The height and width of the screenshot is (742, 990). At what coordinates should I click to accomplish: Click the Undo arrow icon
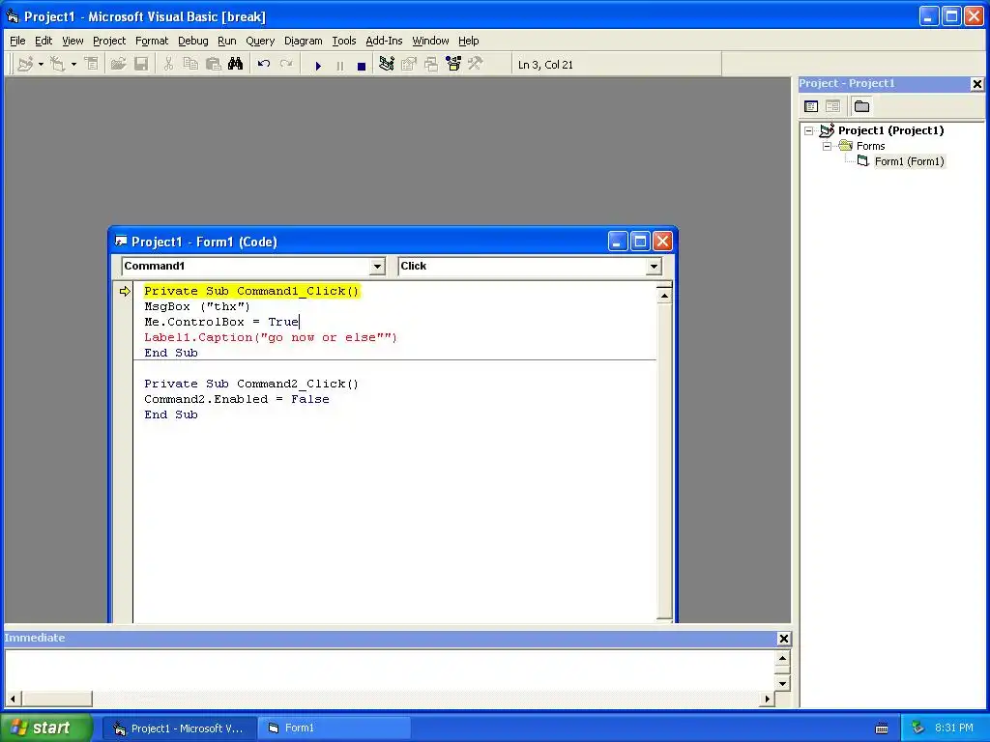pos(264,64)
